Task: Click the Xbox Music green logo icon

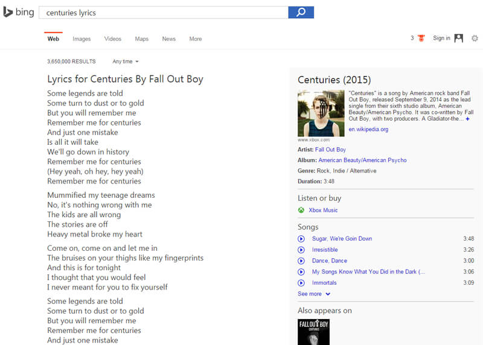Action: pyautogui.click(x=301, y=210)
